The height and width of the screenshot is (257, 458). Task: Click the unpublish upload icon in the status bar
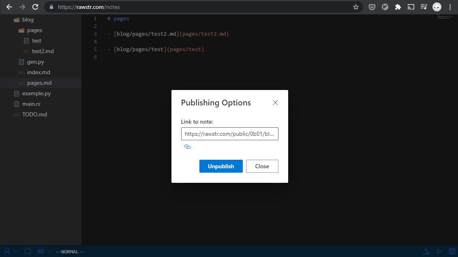pyautogui.click(x=426, y=251)
